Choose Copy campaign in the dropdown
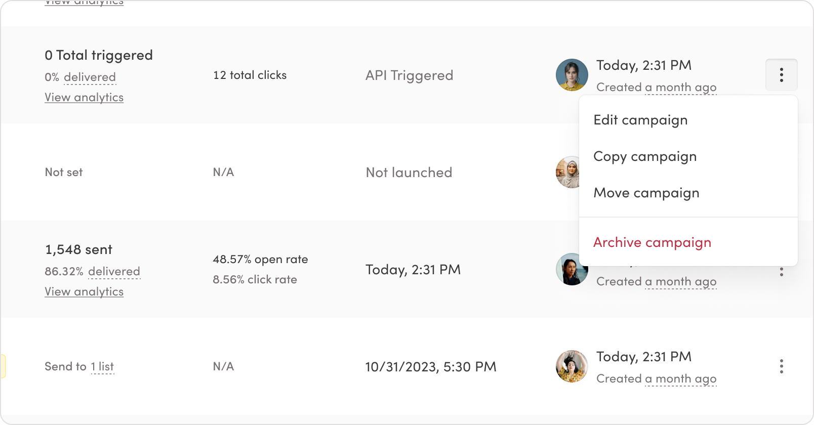Image resolution: width=814 pixels, height=425 pixels. pyautogui.click(x=644, y=156)
